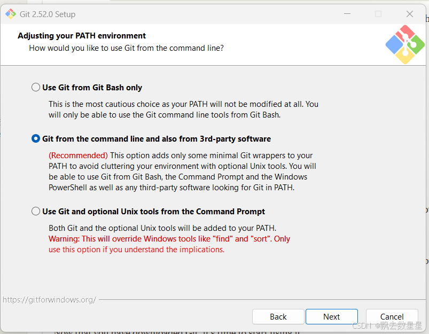The image size is (429, 334).
Task: Click the large Git logo in header
Action: 405,45
